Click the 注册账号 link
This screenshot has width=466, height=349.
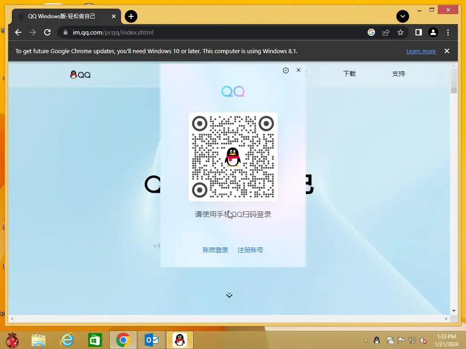250,250
